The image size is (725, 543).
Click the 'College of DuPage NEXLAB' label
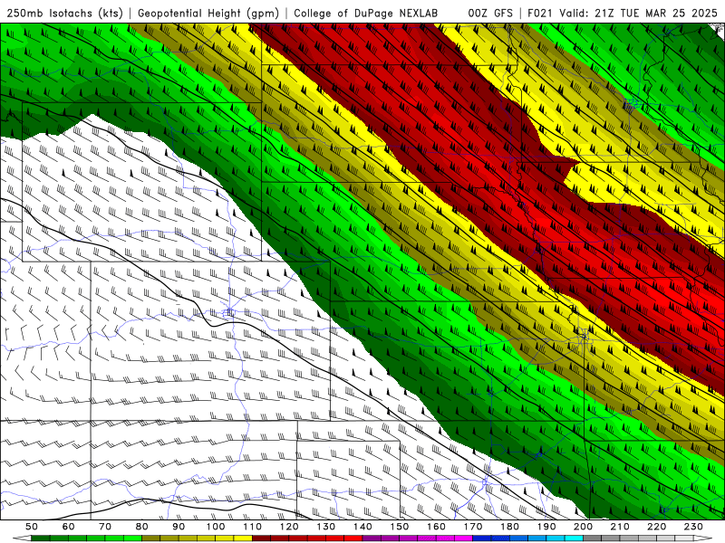click(366, 13)
